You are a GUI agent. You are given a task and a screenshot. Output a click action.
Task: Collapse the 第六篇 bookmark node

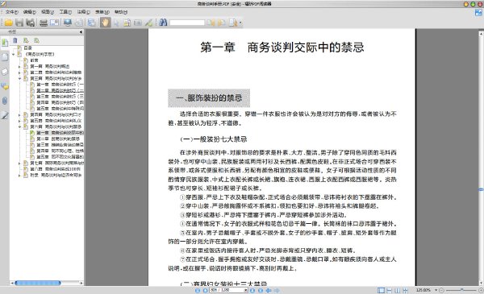click(19, 126)
